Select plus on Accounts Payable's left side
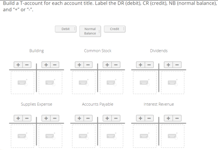Image resolution: width=218 pixels, height=150 pixels. (x=79, y=118)
